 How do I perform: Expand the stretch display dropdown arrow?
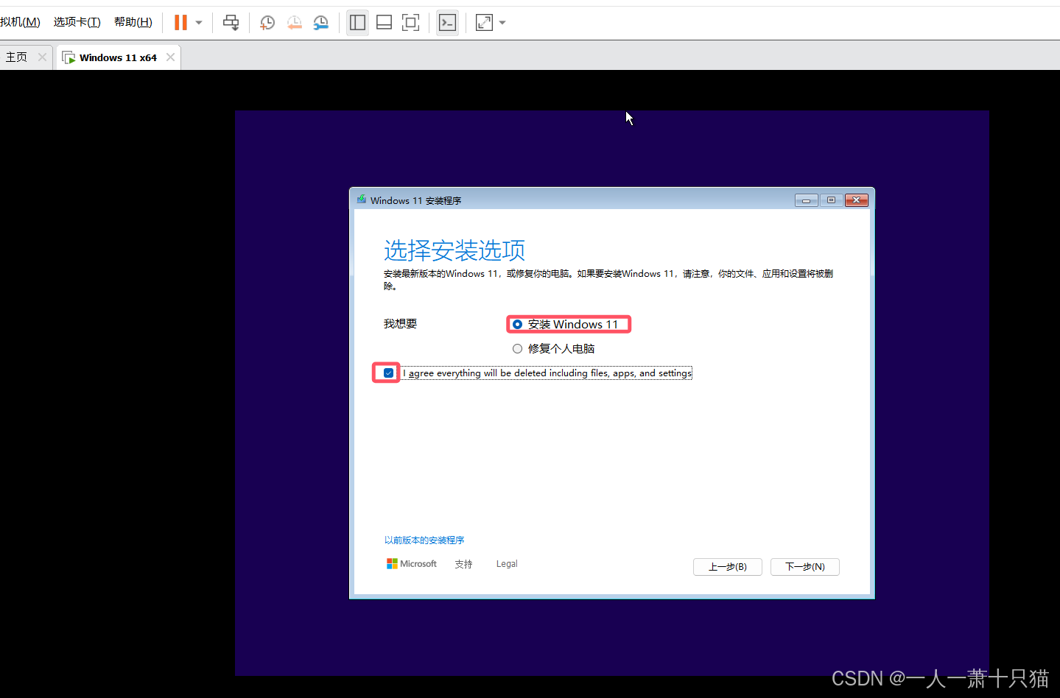[x=502, y=23]
